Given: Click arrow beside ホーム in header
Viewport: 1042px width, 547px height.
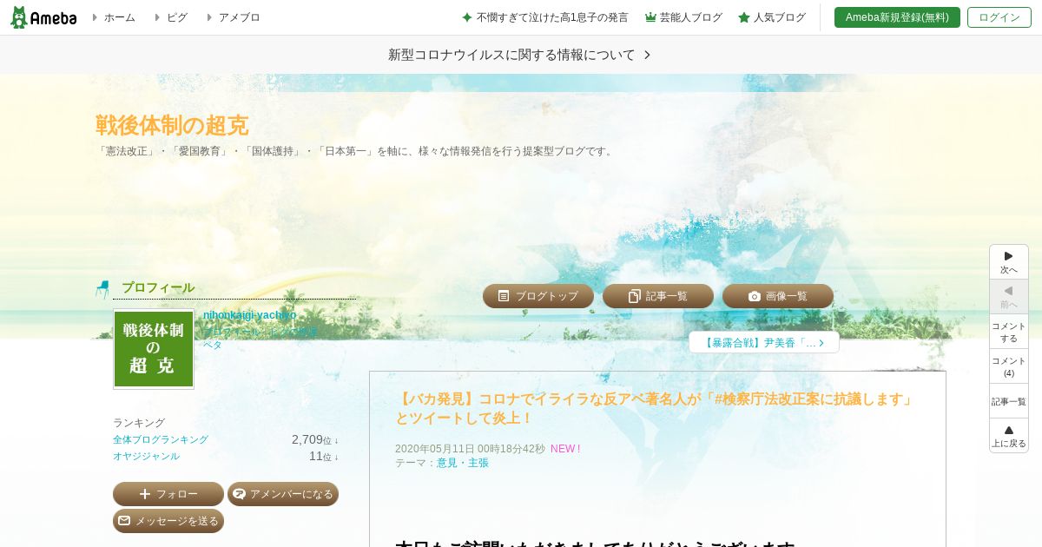Looking at the screenshot, I should [x=96, y=17].
